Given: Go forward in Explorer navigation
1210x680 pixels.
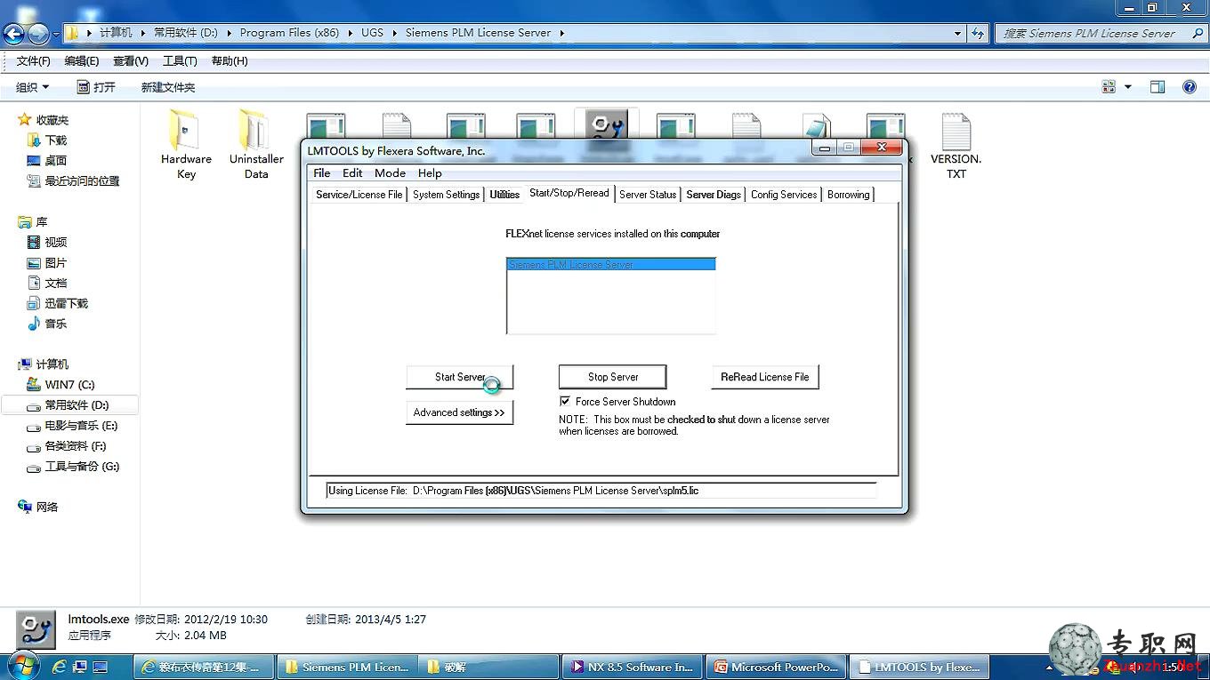Looking at the screenshot, I should pyautogui.click(x=38, y=34).
